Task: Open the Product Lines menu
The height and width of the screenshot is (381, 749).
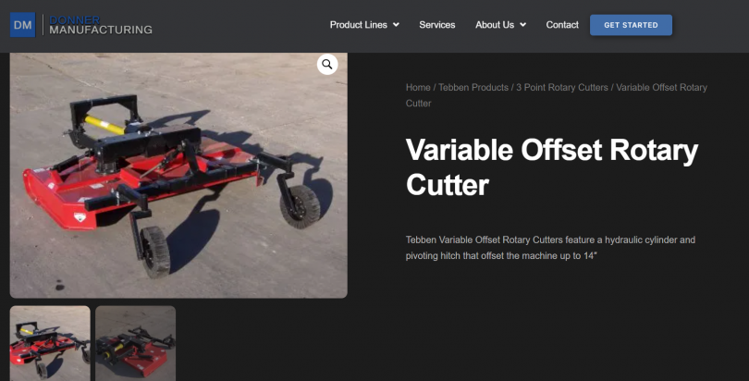Action: click(359, 25)
